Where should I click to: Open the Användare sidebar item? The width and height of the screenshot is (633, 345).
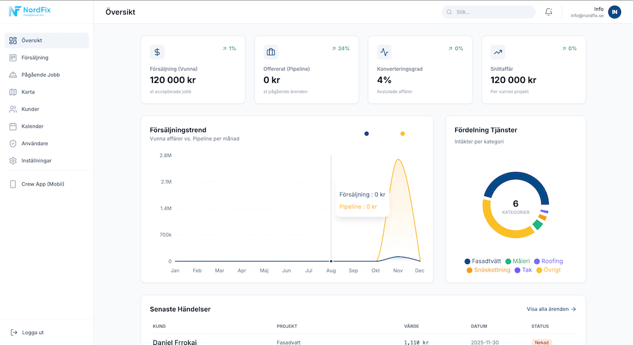click(x=46, y=144)
